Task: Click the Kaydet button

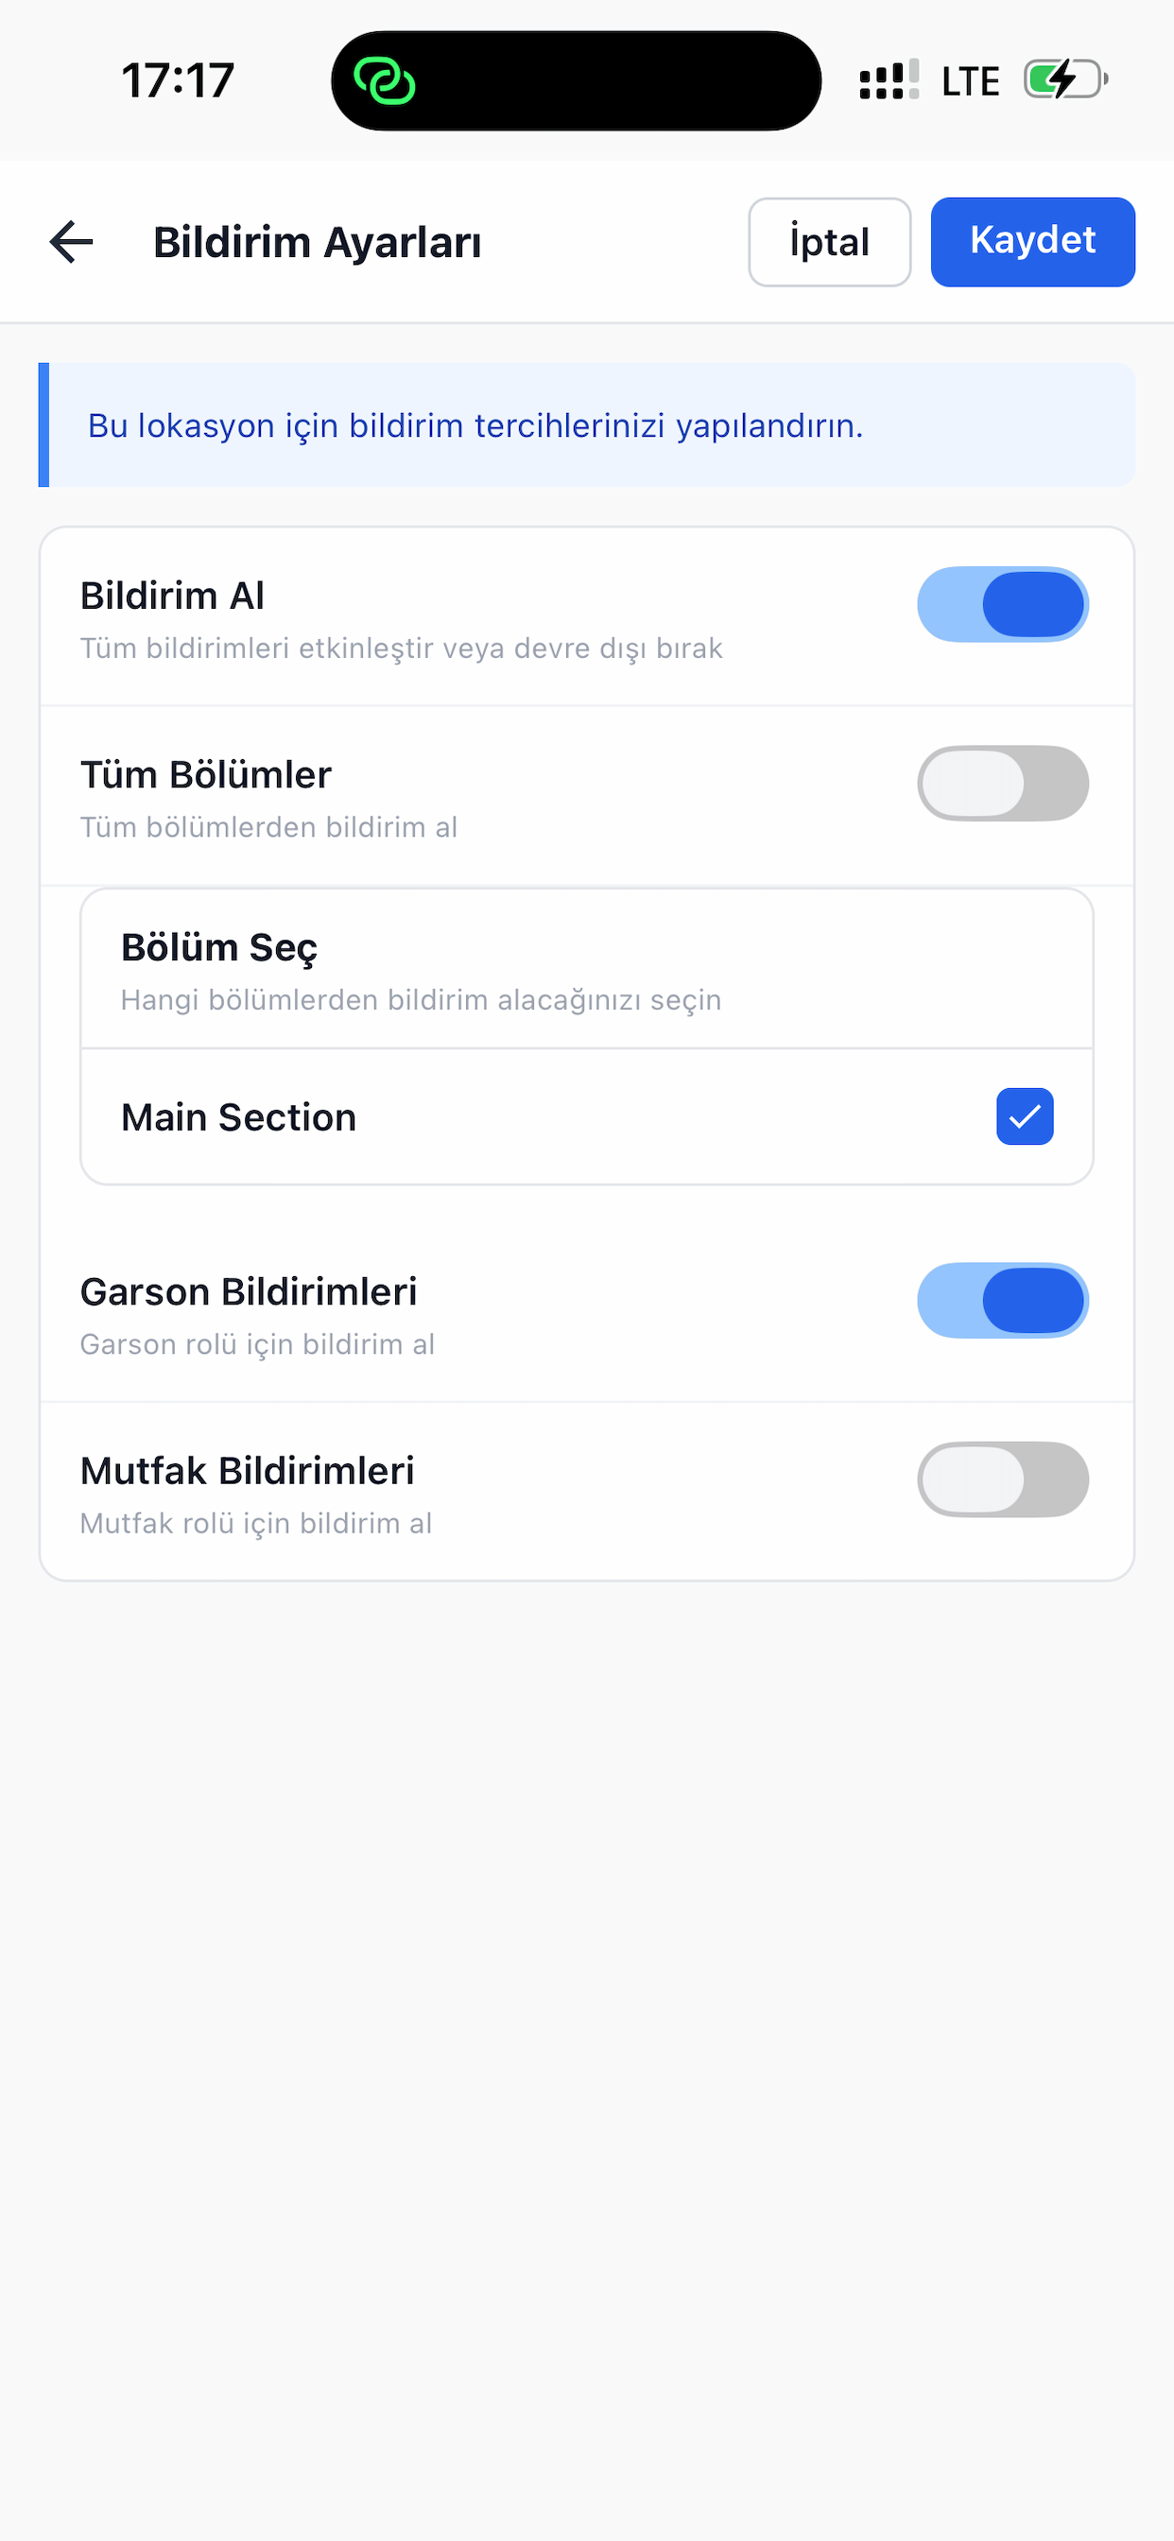Action: click(x=1032, y=242)
